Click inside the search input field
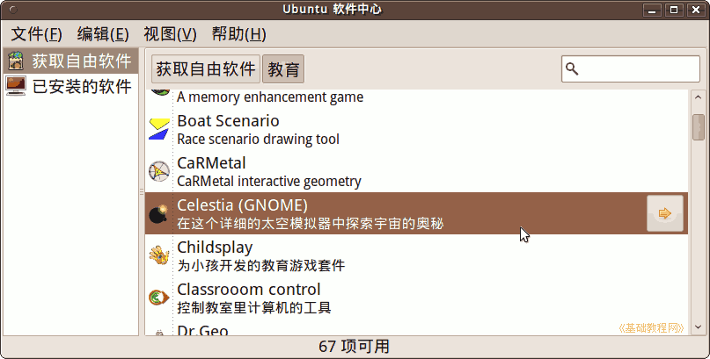 [630, 68]
